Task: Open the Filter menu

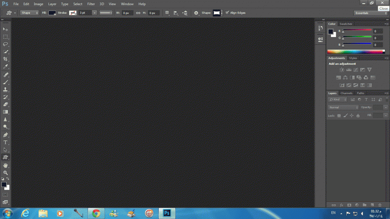Action: (91, 4)
